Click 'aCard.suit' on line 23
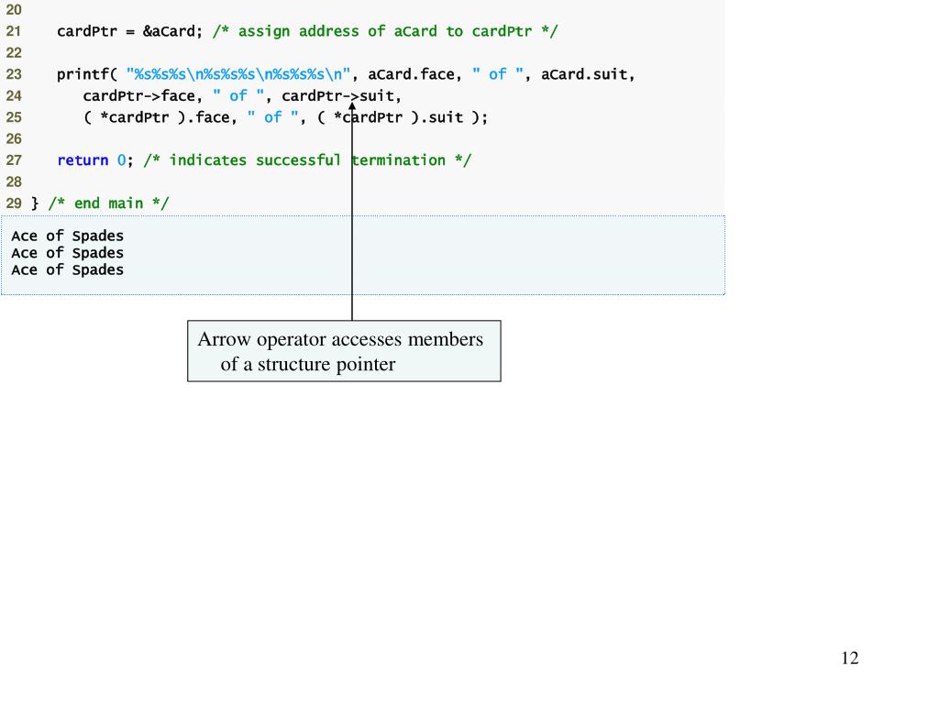The image size is (939, 704). (584, 74)
